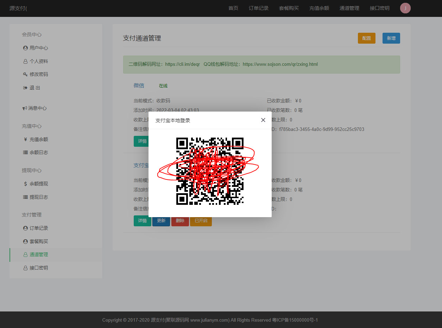This screenshot has width=442, height=328.
Task: Select 套餐购买 in top navigation
Action: 289,8
